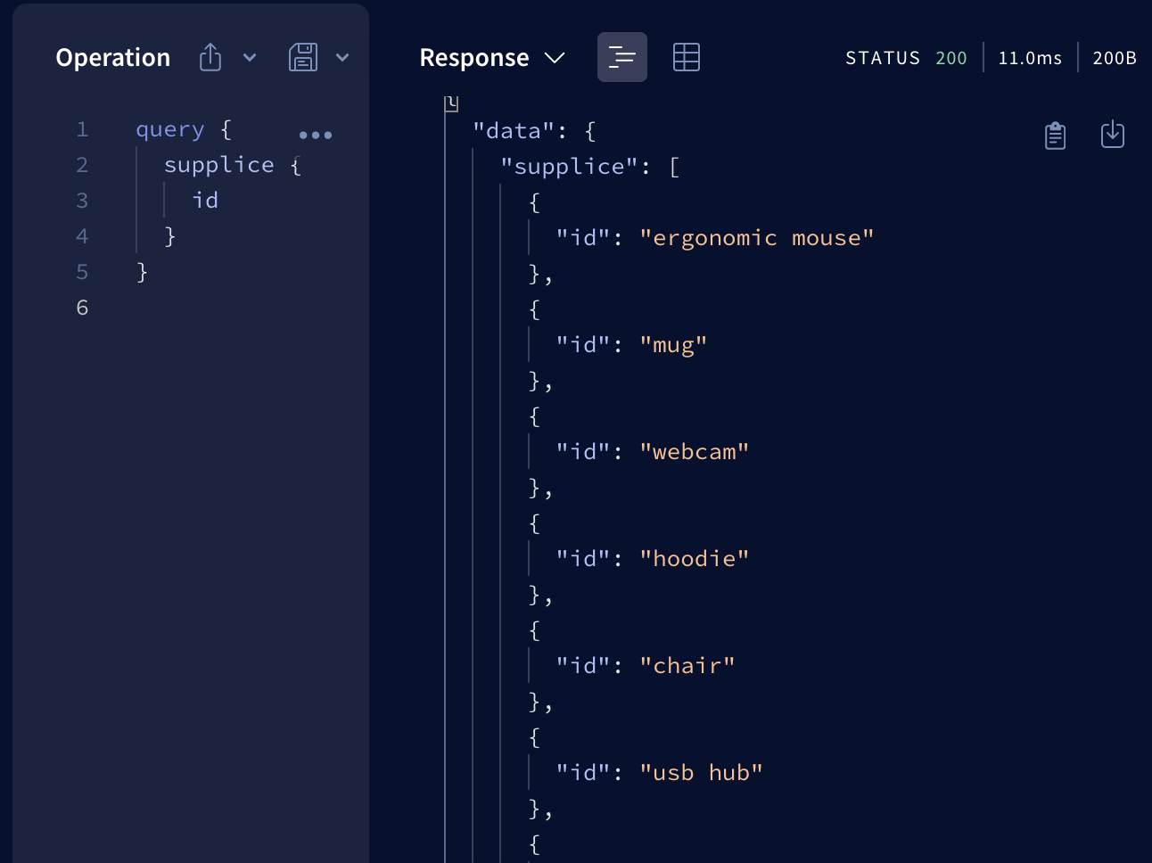
Task: Click the "webcam" value
Action: pos(695,452)
